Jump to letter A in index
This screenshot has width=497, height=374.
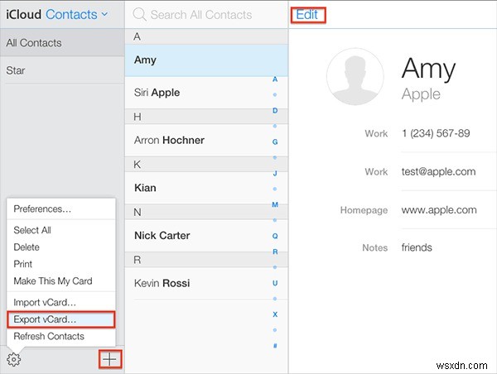click(x=275, y=79)
